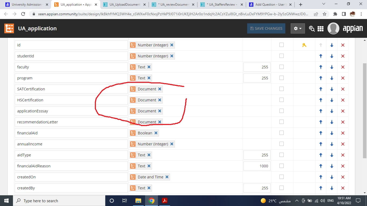This screenshot has height=206, width=367.
Task: Move applicationEsssay field down
Action: 332,111
